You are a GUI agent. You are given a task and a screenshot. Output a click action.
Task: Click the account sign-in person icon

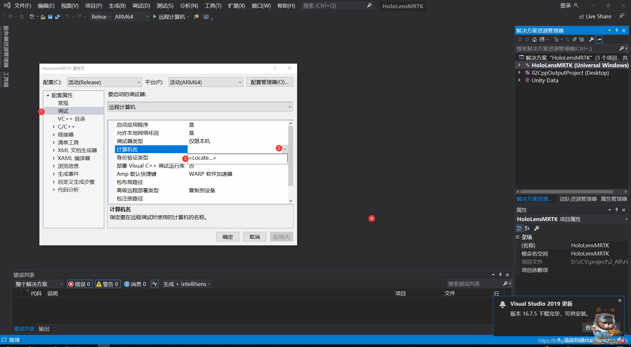(576, 5)
